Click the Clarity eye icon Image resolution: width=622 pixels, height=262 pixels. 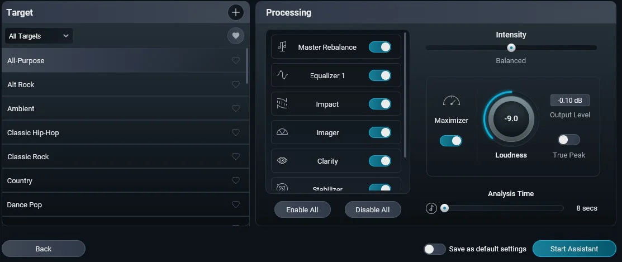coord(282,161)
